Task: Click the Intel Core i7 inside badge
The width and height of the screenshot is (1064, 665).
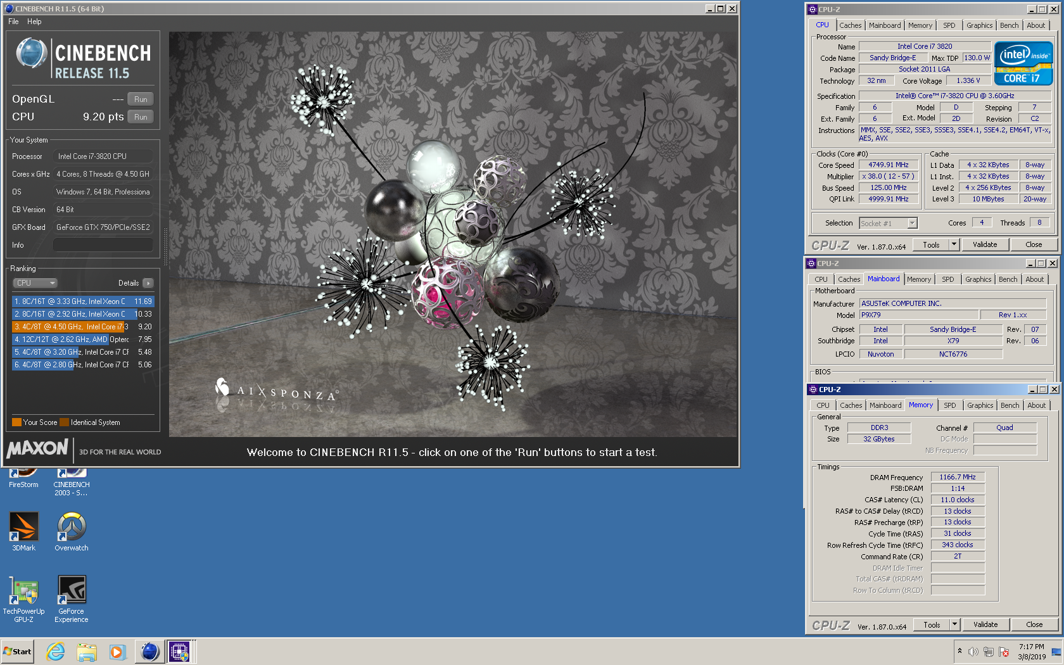Action: 1023,63
